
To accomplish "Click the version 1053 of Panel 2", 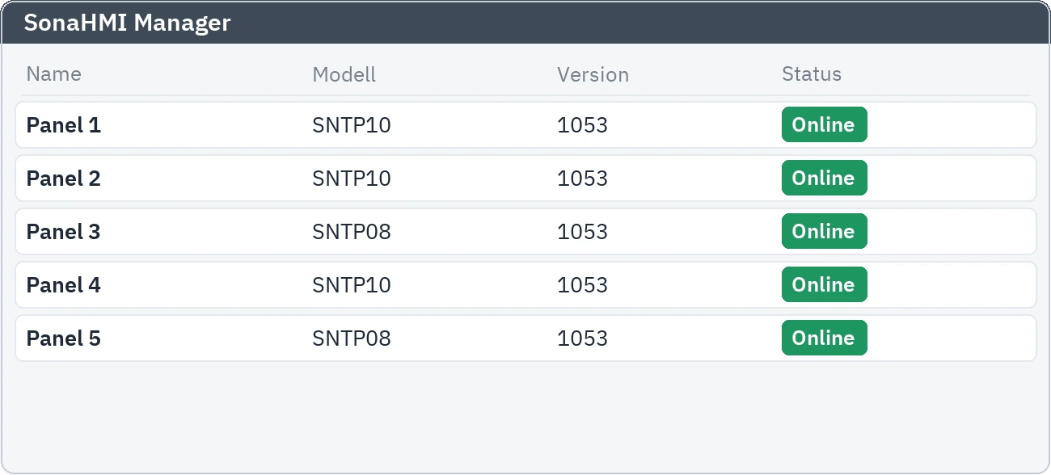I will coord(582,179).
